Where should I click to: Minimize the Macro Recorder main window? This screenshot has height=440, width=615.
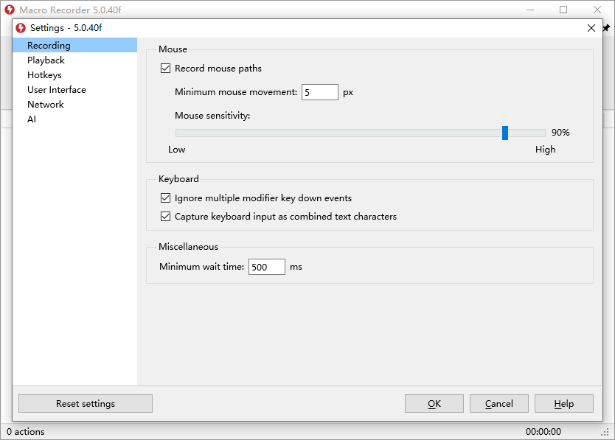pyautogui.click(x=530, y=10)
